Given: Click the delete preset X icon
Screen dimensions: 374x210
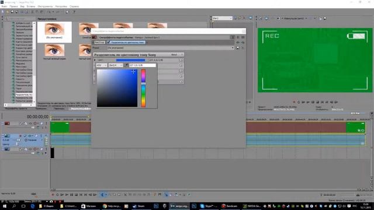Looking at the screenshot, I should pyautogui.click(x=243, y=48).
